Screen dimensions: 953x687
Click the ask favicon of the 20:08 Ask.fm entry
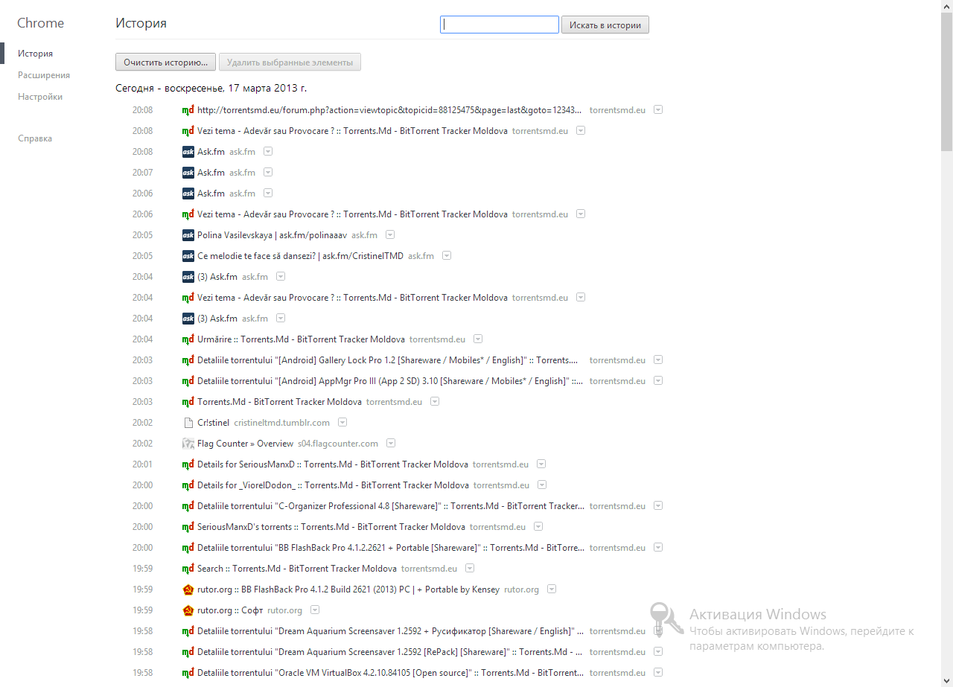pos(188,152)
